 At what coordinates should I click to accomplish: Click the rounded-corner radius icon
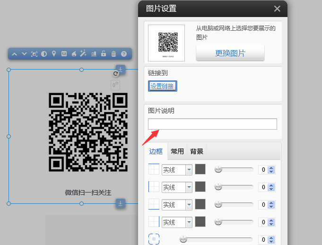tap(154, 239)
